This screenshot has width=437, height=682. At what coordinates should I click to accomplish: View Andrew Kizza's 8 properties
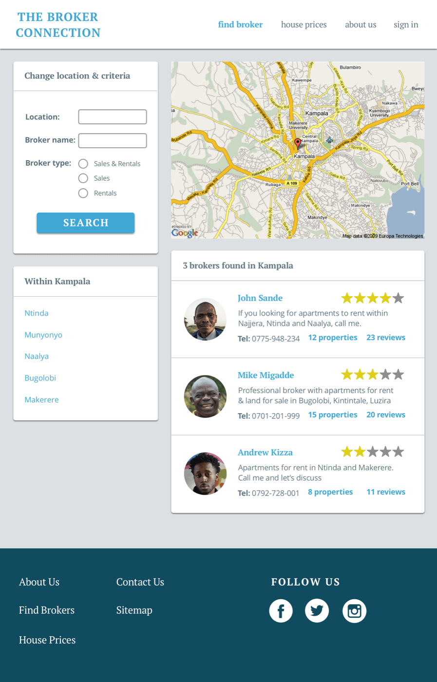click(330, 492)
